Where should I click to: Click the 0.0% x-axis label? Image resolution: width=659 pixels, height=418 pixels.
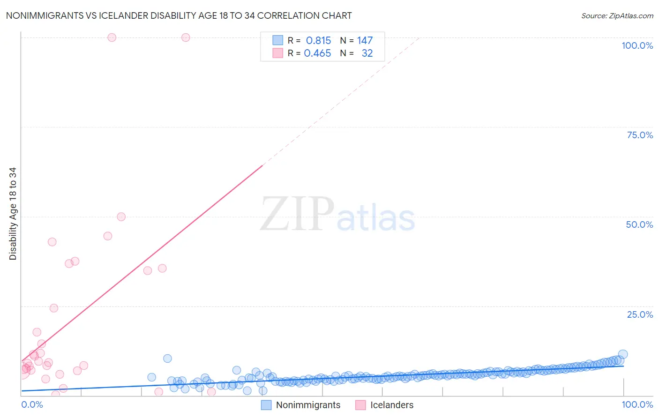tap(32, 404)
